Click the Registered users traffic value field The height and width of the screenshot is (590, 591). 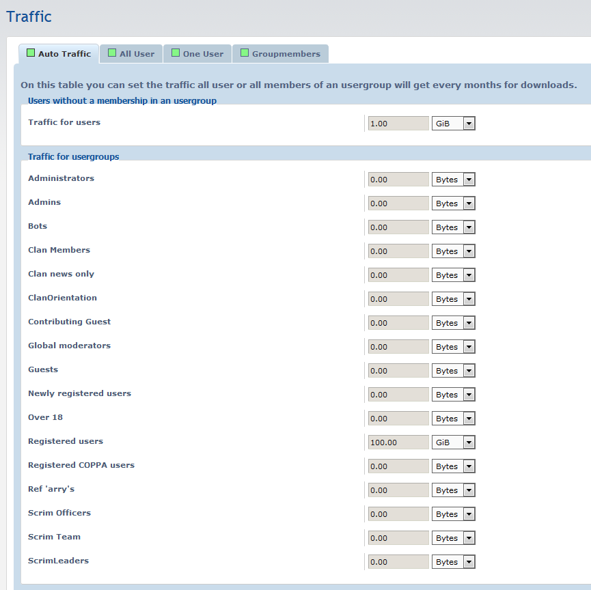coord(398,442)
